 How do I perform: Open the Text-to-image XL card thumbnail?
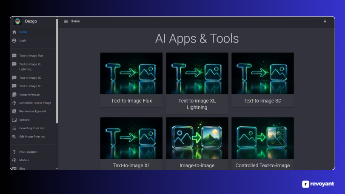coord(131,138)
